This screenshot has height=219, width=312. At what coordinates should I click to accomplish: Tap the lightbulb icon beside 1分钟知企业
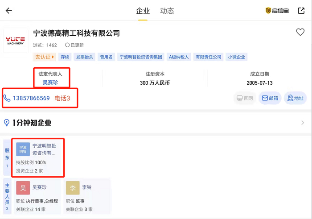(7, 123)
